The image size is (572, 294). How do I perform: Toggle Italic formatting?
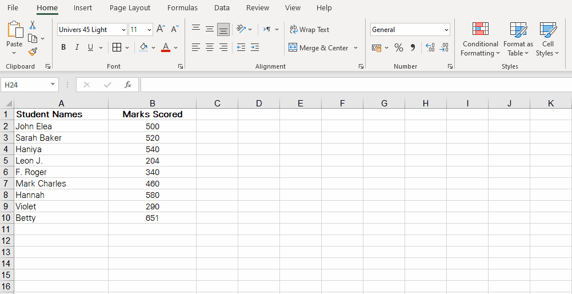[77, 47]
